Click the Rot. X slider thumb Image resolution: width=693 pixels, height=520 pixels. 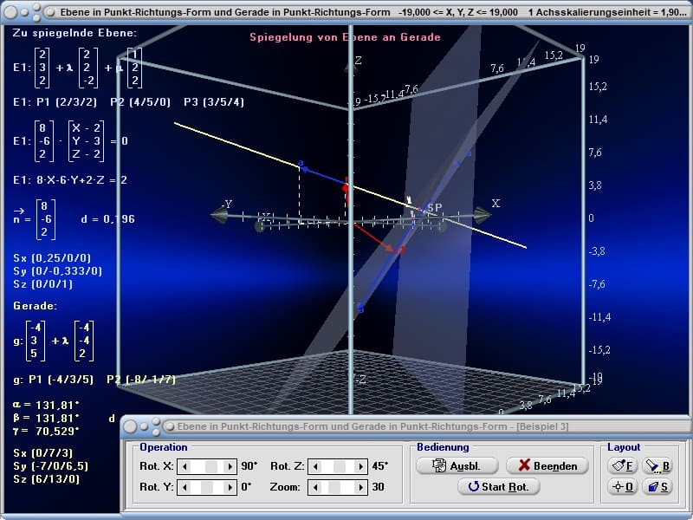[x=211, y=466]
